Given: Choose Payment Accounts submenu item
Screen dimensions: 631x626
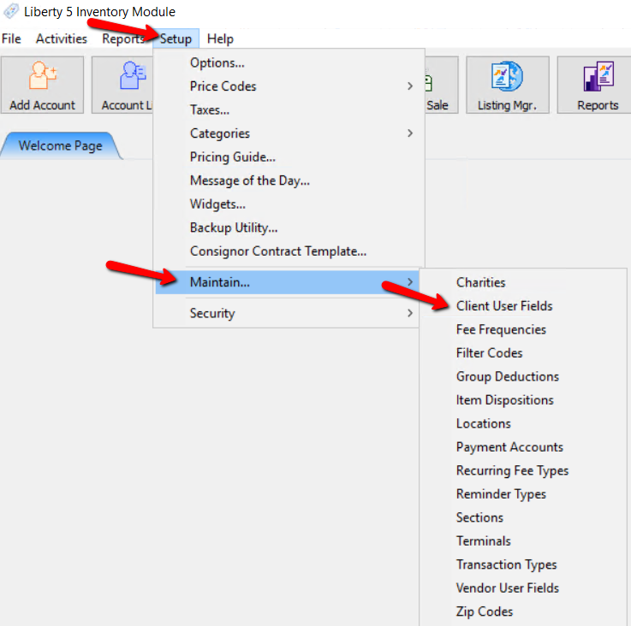Looking at the screenshot, I should click(523, 447).
